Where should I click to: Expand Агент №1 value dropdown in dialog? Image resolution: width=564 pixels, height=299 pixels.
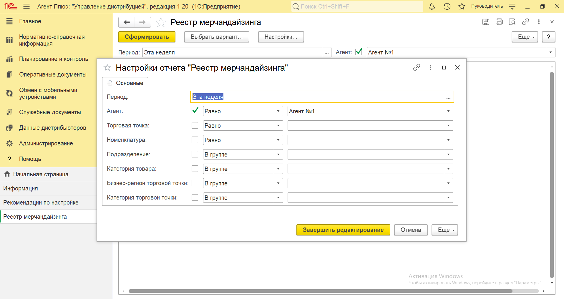pos(448,111)
